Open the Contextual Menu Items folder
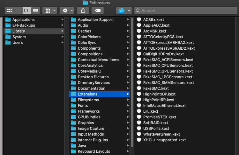Image resolution: width=239 pixels, height=155 pixels. tap(99, 60)
